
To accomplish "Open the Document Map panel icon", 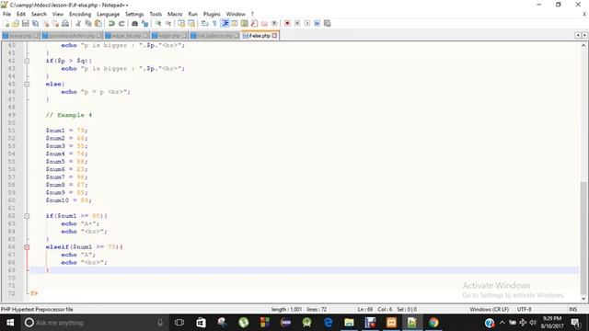I will point(245,23).
